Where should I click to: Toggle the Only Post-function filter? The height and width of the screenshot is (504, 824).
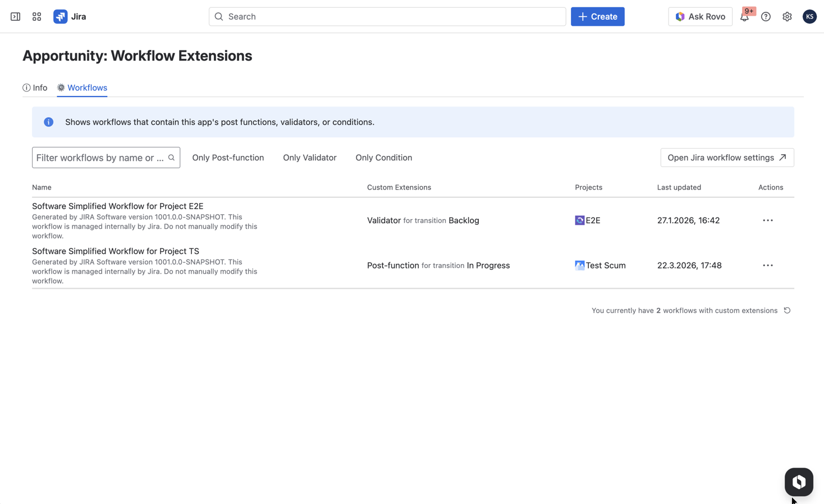pyautogui.click(x=228, y=158)
